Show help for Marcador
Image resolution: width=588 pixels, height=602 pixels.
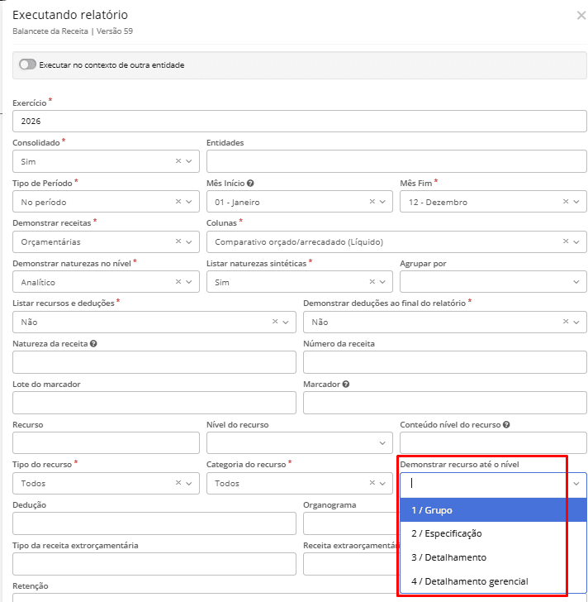tap(346, 384)
